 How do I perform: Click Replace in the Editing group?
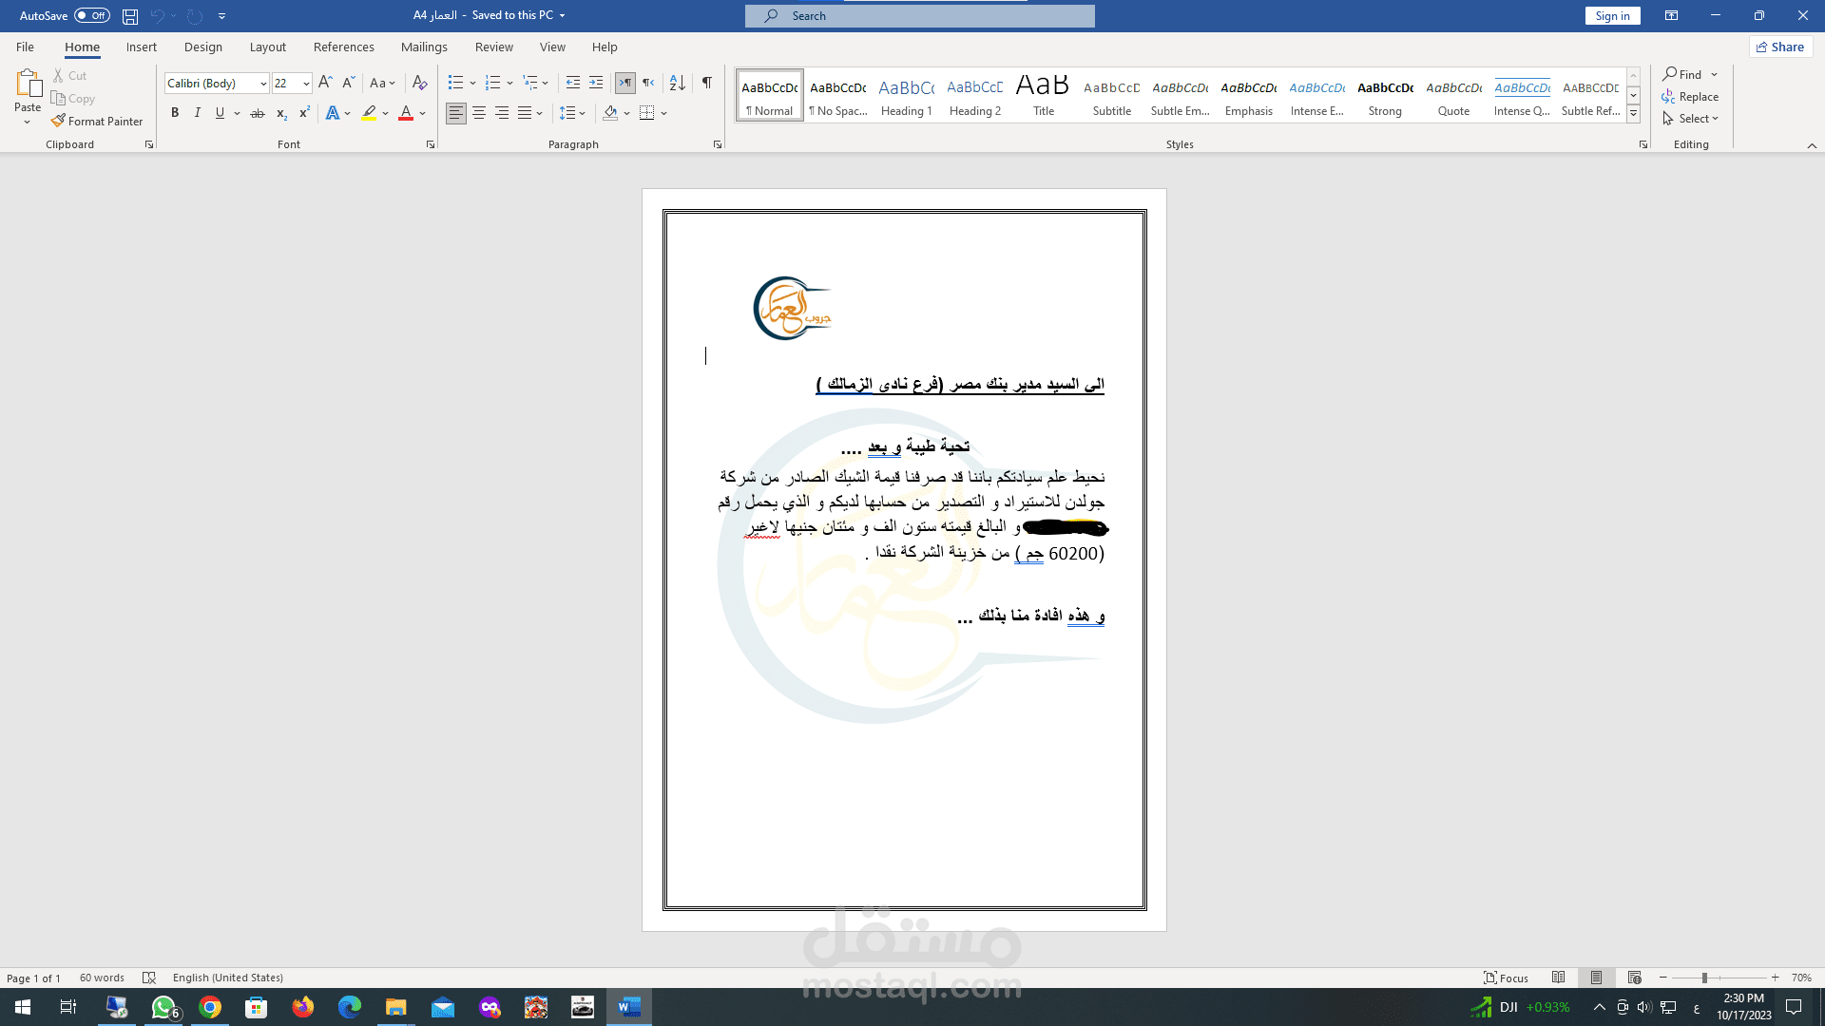pos(1690,97)
